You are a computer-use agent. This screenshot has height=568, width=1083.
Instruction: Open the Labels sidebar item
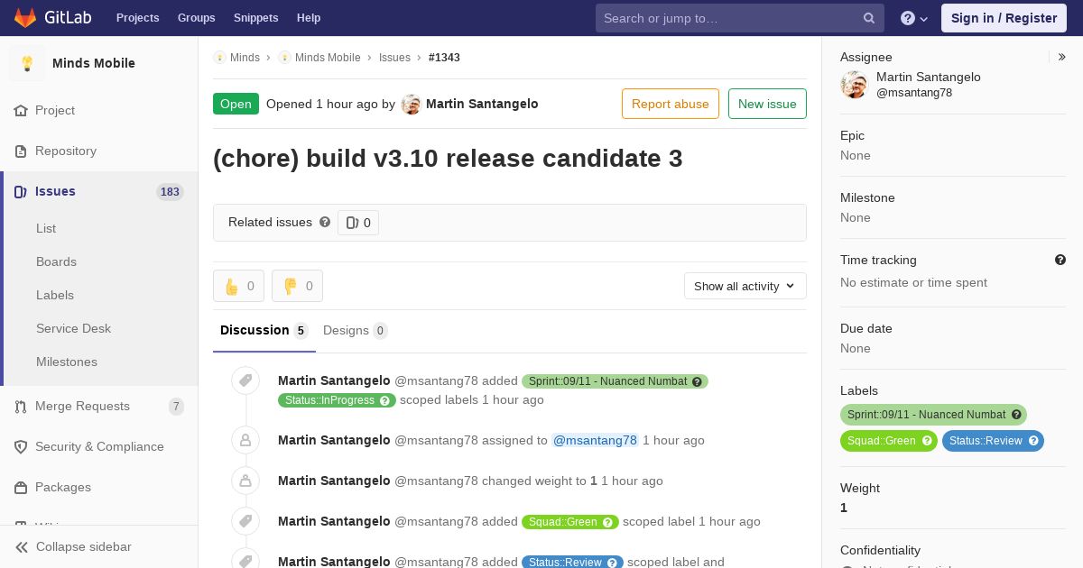(x=55, y=296)
